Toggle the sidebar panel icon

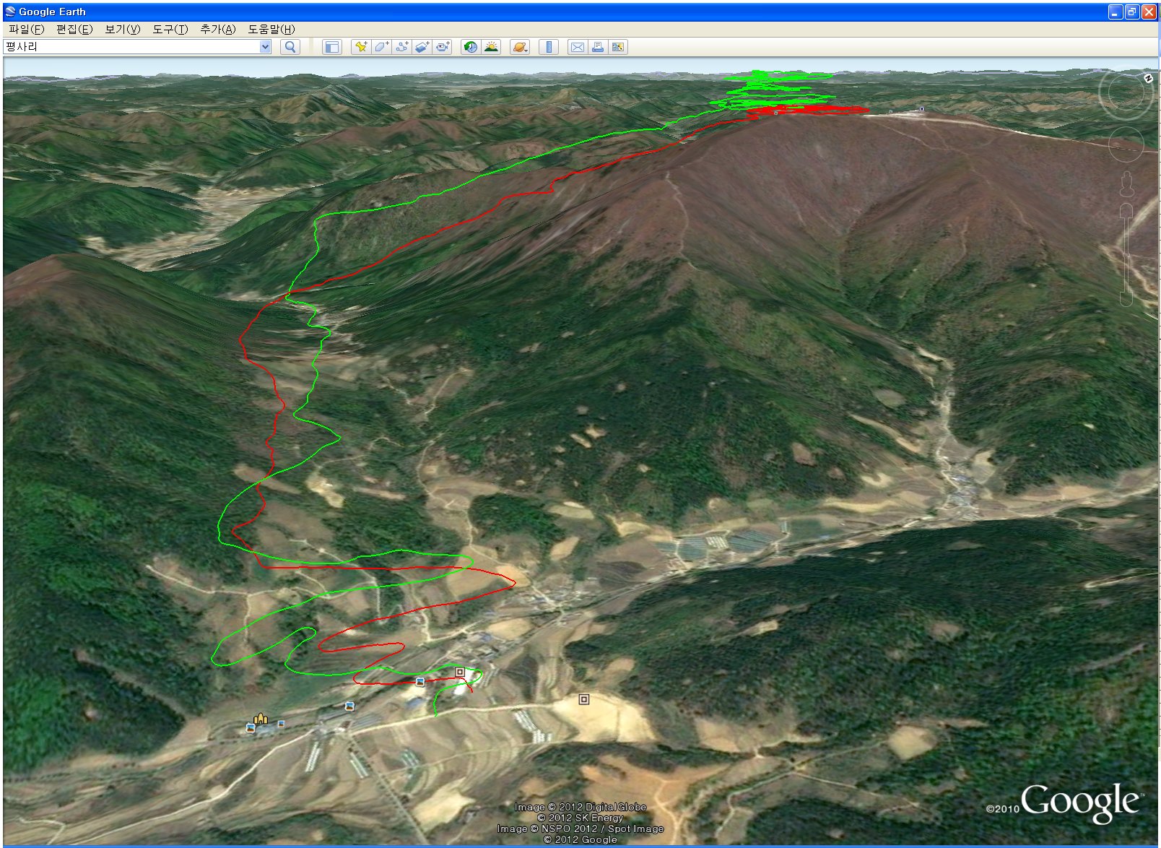point(331,47)
